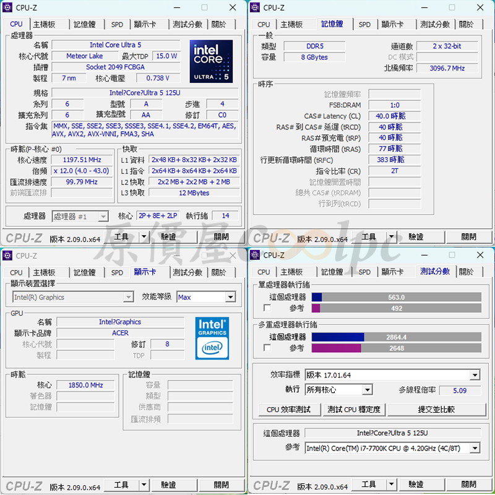Select 測試分數 tab in CPU window

point(187,24)
